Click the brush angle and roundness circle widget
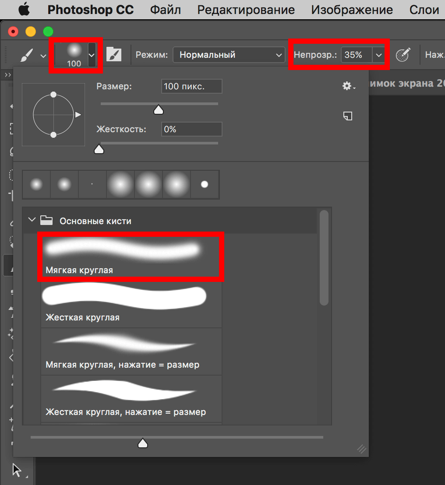Viewport: 445px width, 485px height. 53,115
